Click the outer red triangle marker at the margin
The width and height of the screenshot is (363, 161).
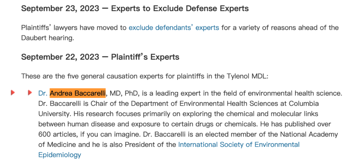(x=13, y=93)
